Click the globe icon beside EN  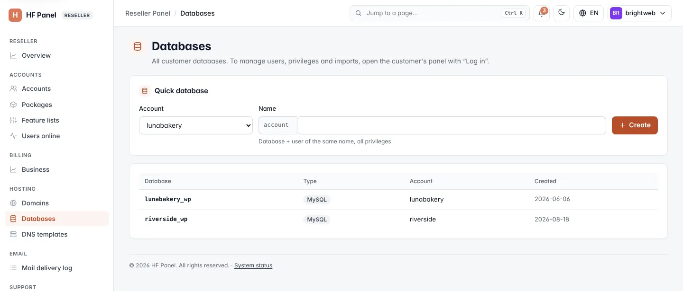[x=583, y=13]
